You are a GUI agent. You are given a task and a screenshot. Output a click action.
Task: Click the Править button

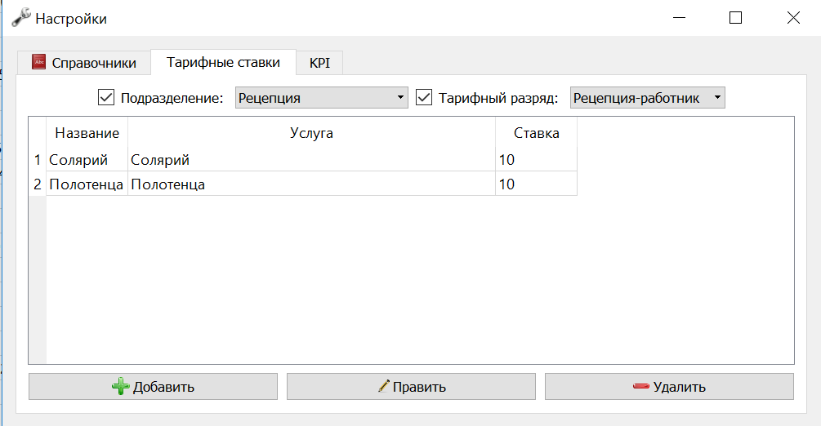pyautogui.click(x=411, y=386)
